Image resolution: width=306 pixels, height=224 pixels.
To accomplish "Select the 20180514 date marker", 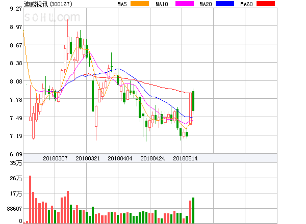I will [185, 158].
